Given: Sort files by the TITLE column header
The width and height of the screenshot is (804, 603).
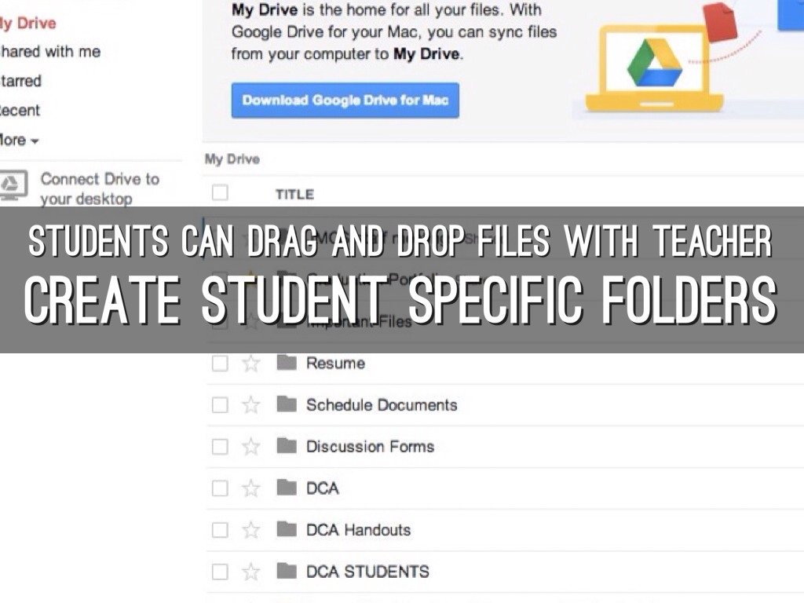Looking at the screenshot, I should [294, 194].
